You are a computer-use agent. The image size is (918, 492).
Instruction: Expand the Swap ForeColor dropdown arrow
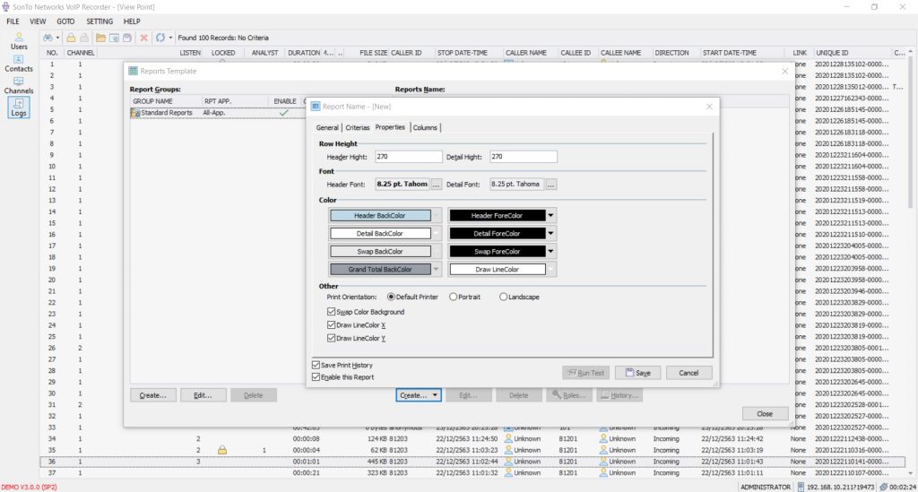click(551, 252)
